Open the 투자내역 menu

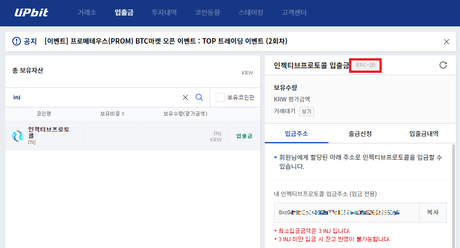coord(164,12)
